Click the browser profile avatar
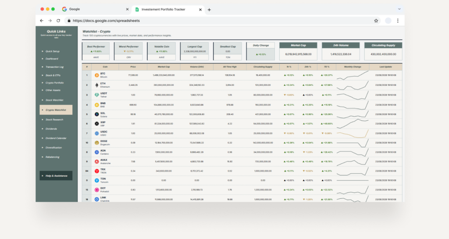 (x=388, y=21)
